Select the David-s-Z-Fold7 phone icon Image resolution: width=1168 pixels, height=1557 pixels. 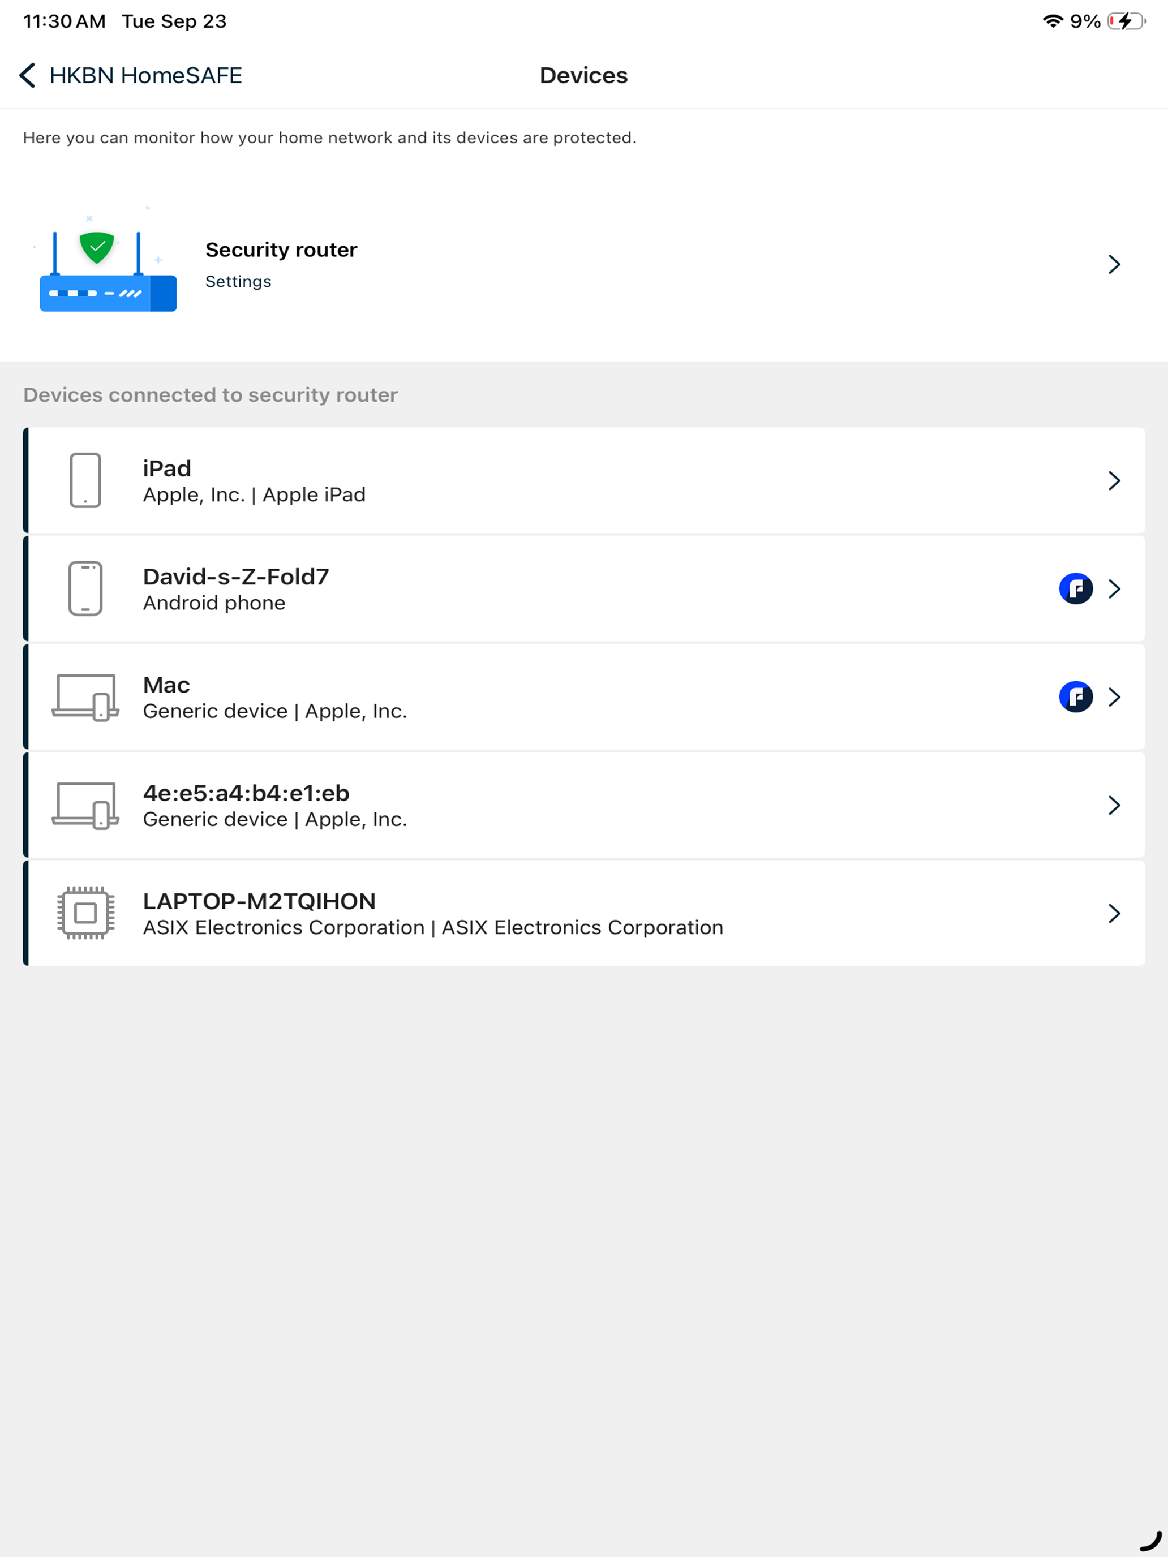(x=85, y=588)
